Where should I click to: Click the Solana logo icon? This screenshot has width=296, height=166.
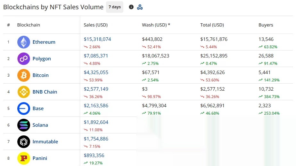pyautogui.click(x=24, y=125)
